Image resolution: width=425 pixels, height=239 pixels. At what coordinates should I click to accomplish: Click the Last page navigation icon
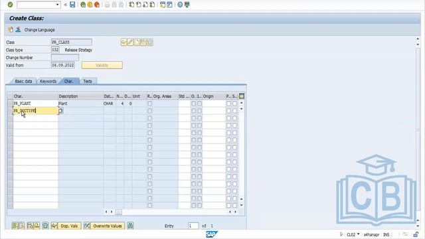coord(152,5)
